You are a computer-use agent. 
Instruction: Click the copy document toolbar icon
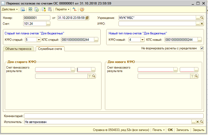(x=37, y=9)
